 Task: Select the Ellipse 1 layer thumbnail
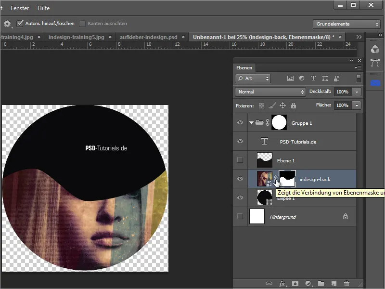(x=264, y=197)
